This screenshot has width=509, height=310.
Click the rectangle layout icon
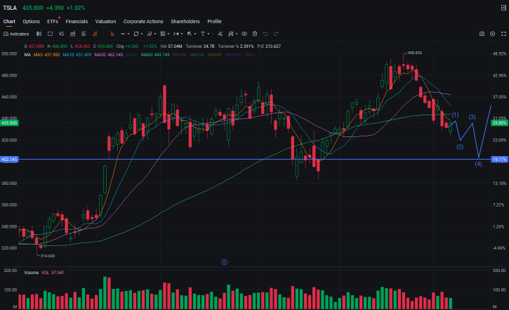[x=50, y=34]
